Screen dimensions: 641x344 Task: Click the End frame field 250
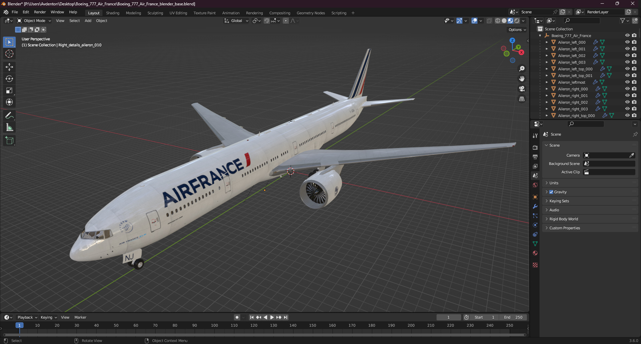click(x=514, y=317)
